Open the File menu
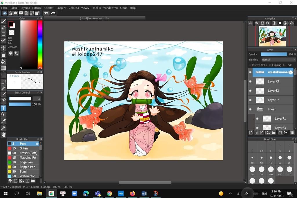 5,8
